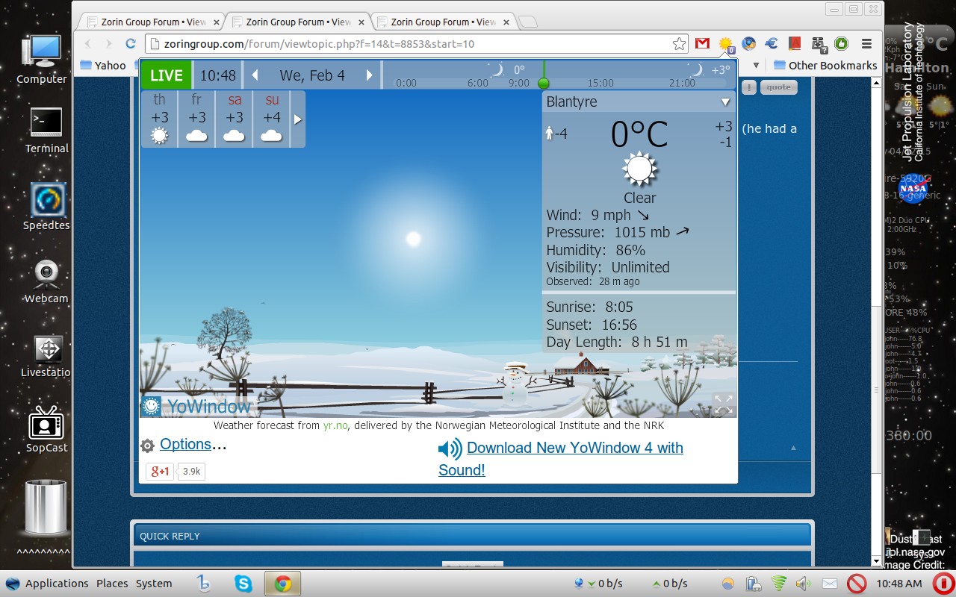Viewport: 956px width, 597px height.
Task: Click the Euro currency extension icon
Action: coord(772,44)
